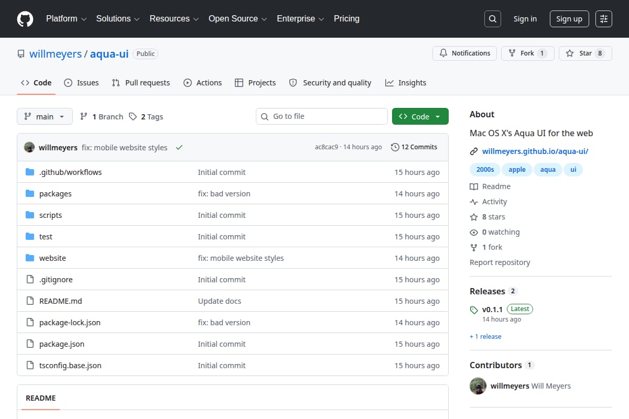Click the tsconfig.base.json file icon
The width and height of the screenshot is (629, 419).
(30, 366)
